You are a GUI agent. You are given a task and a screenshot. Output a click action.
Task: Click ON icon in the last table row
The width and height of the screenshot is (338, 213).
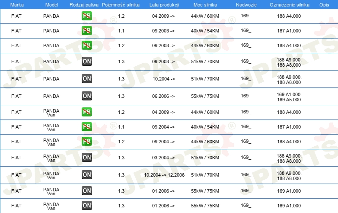(x=86, y=206)
